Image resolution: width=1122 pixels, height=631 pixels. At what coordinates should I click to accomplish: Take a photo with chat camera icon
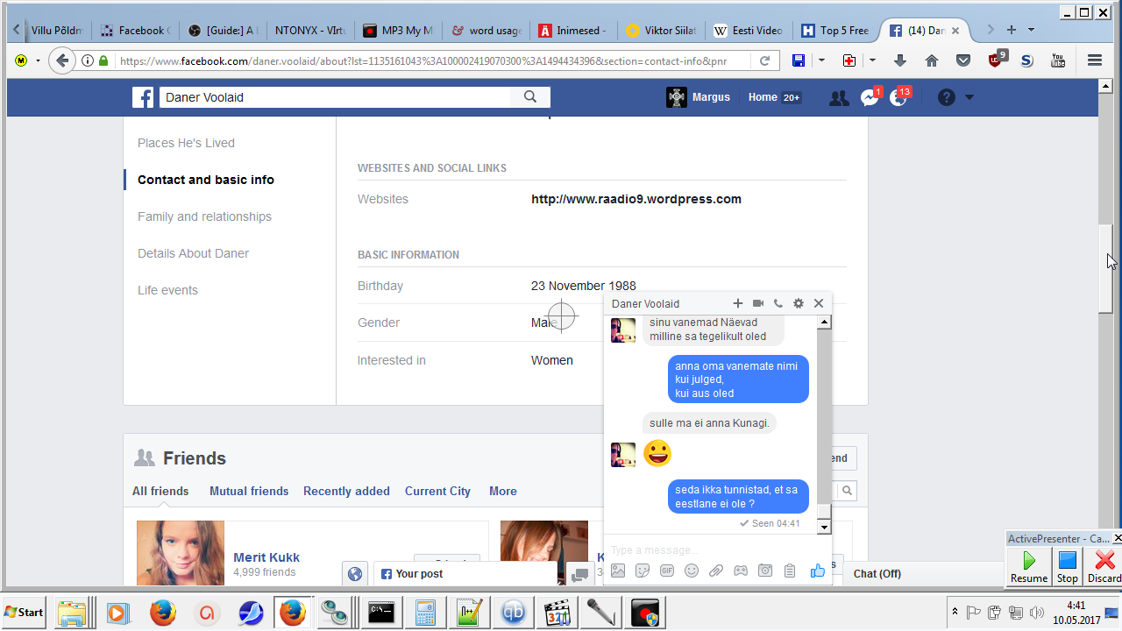[765, 571]
